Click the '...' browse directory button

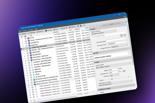pyautogui.click(x=125, y=35)
